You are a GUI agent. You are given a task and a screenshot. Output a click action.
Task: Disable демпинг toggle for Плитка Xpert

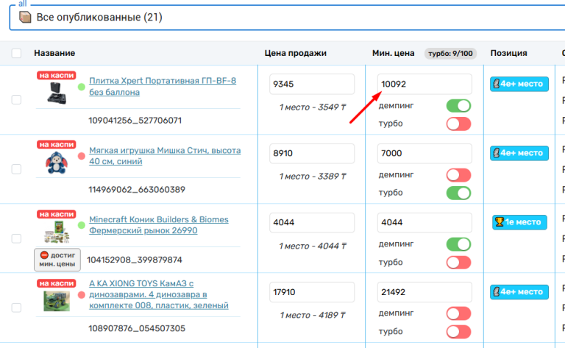click(458, 106)
